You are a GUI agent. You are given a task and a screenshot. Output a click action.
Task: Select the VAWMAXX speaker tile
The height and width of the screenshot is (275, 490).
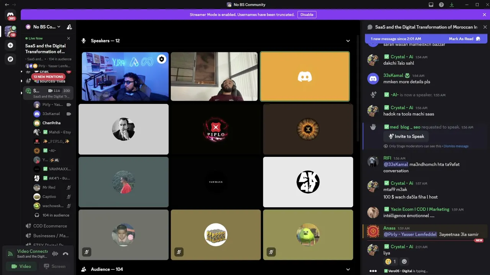pos(216,182)
